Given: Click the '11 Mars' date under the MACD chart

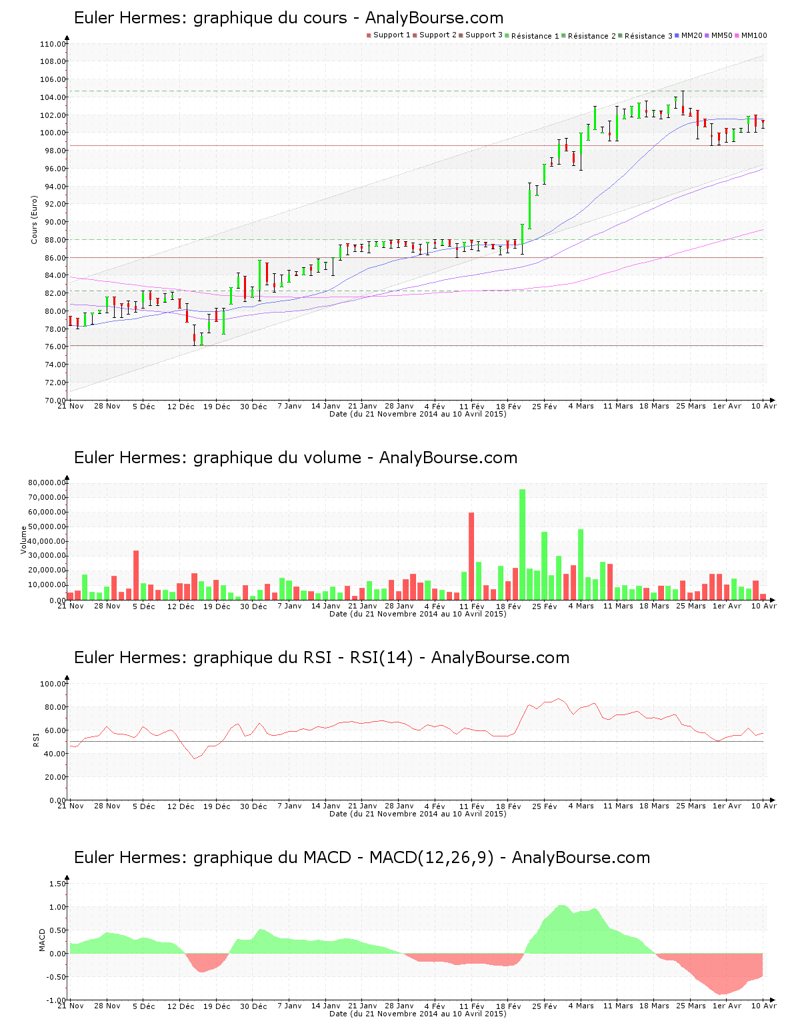Looking at the screenshot, I should (618, 1006).
